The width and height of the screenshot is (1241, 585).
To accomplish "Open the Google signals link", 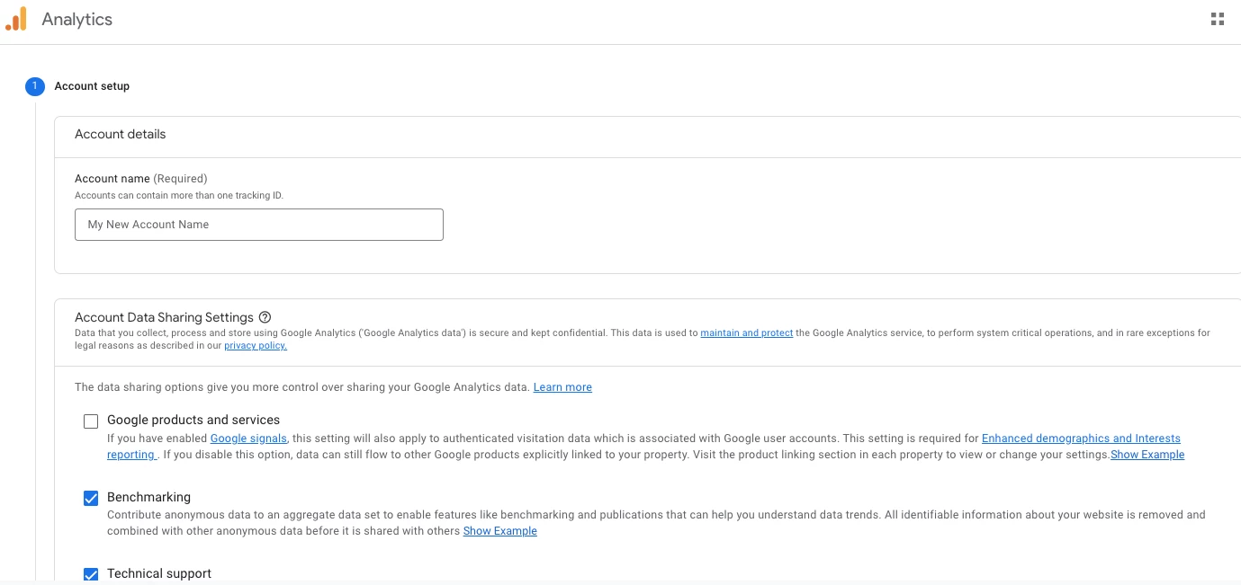I will 248,439.
